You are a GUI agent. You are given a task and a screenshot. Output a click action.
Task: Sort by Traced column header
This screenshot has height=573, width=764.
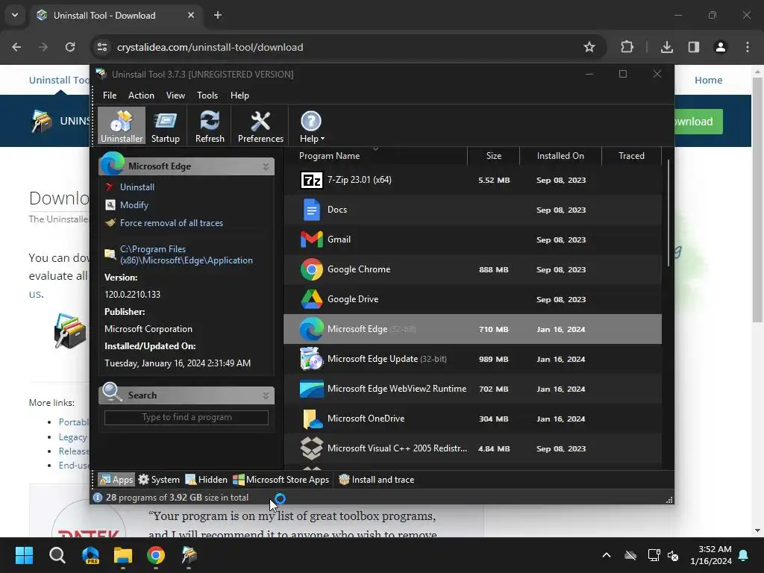pos(631,156)
